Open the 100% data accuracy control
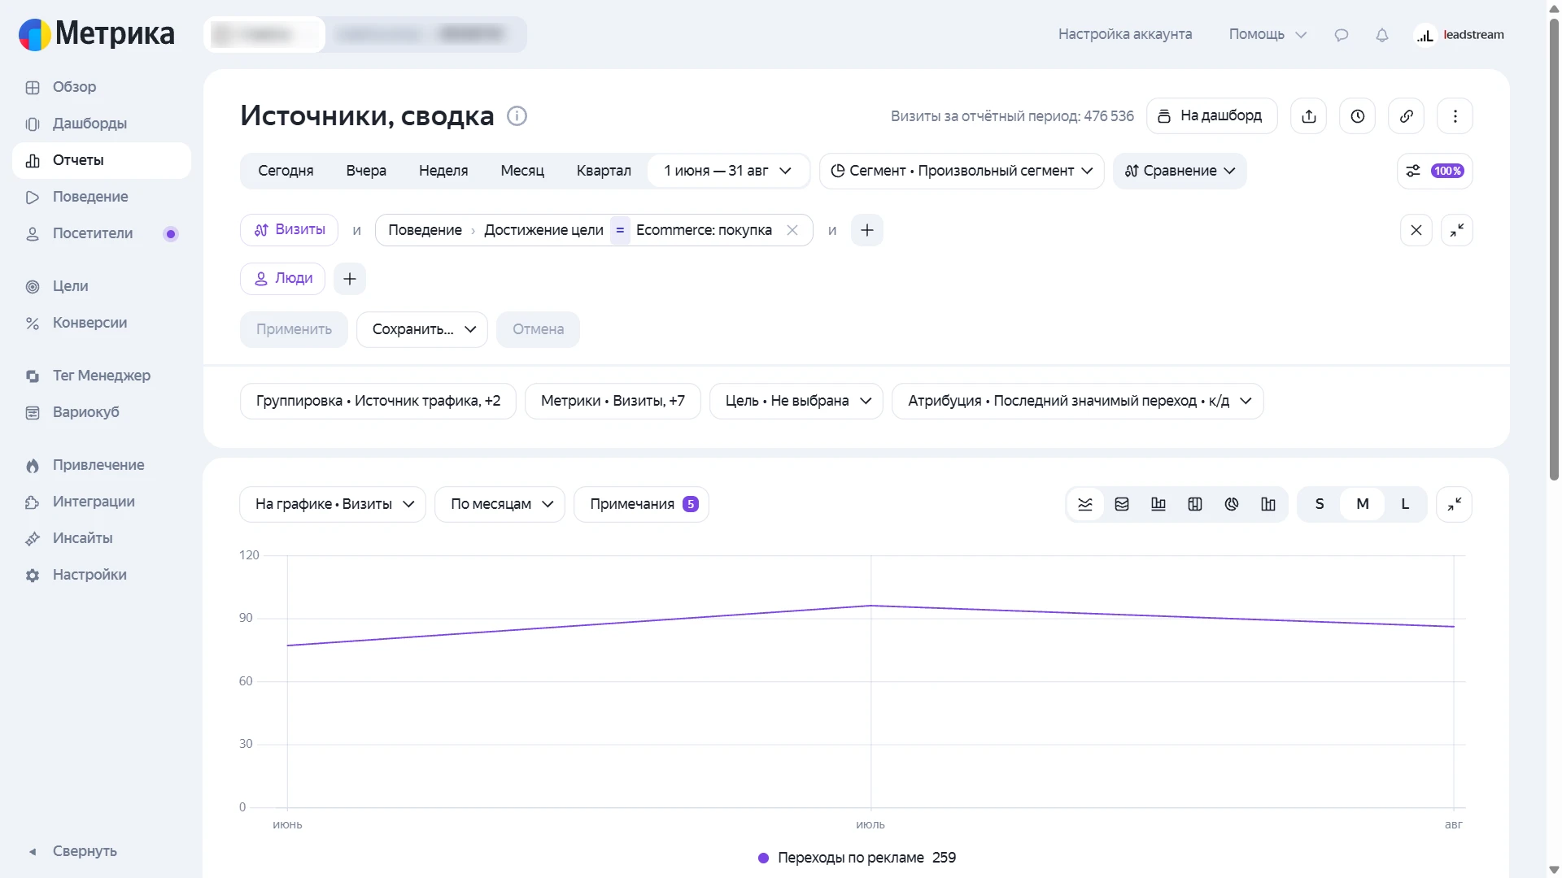The height and width of the screenshot is (878, 1562). pos(1435,171)
